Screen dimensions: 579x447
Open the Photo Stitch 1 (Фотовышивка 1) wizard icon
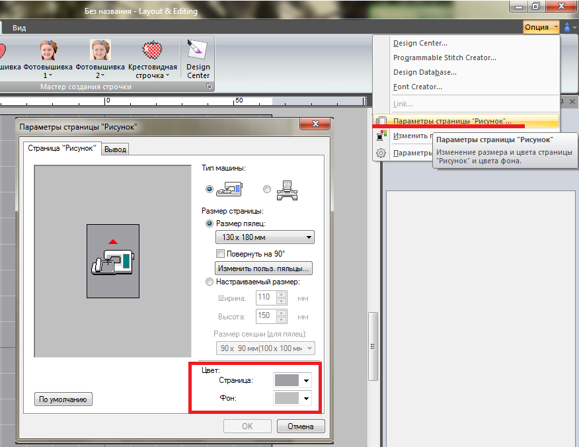(x=48, y=50)
